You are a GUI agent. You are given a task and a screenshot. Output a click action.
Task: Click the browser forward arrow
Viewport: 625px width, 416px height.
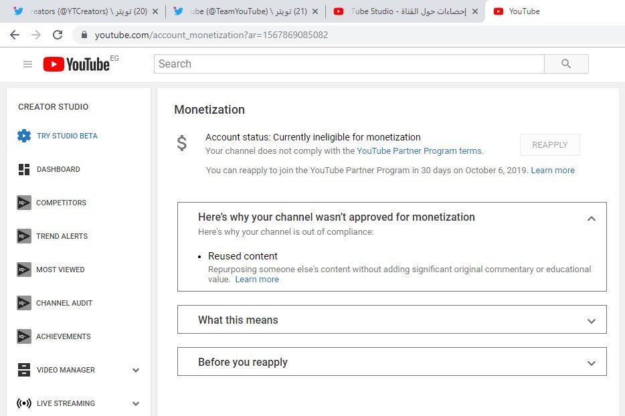point(36,35)
